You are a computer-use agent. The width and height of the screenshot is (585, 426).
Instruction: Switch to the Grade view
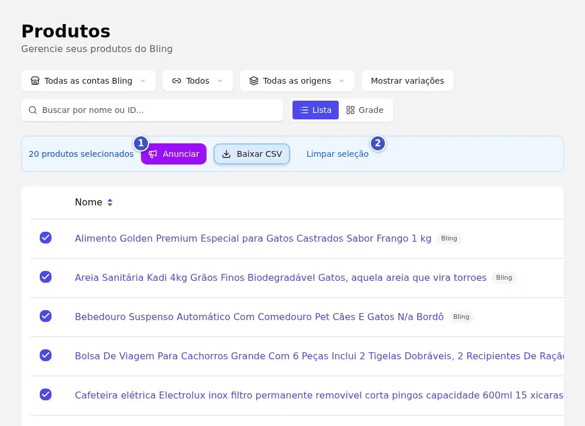(365, 110)
